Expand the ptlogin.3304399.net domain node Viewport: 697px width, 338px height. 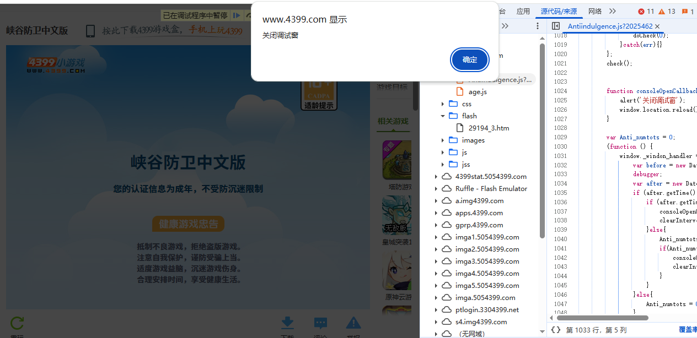pos(436,310)
